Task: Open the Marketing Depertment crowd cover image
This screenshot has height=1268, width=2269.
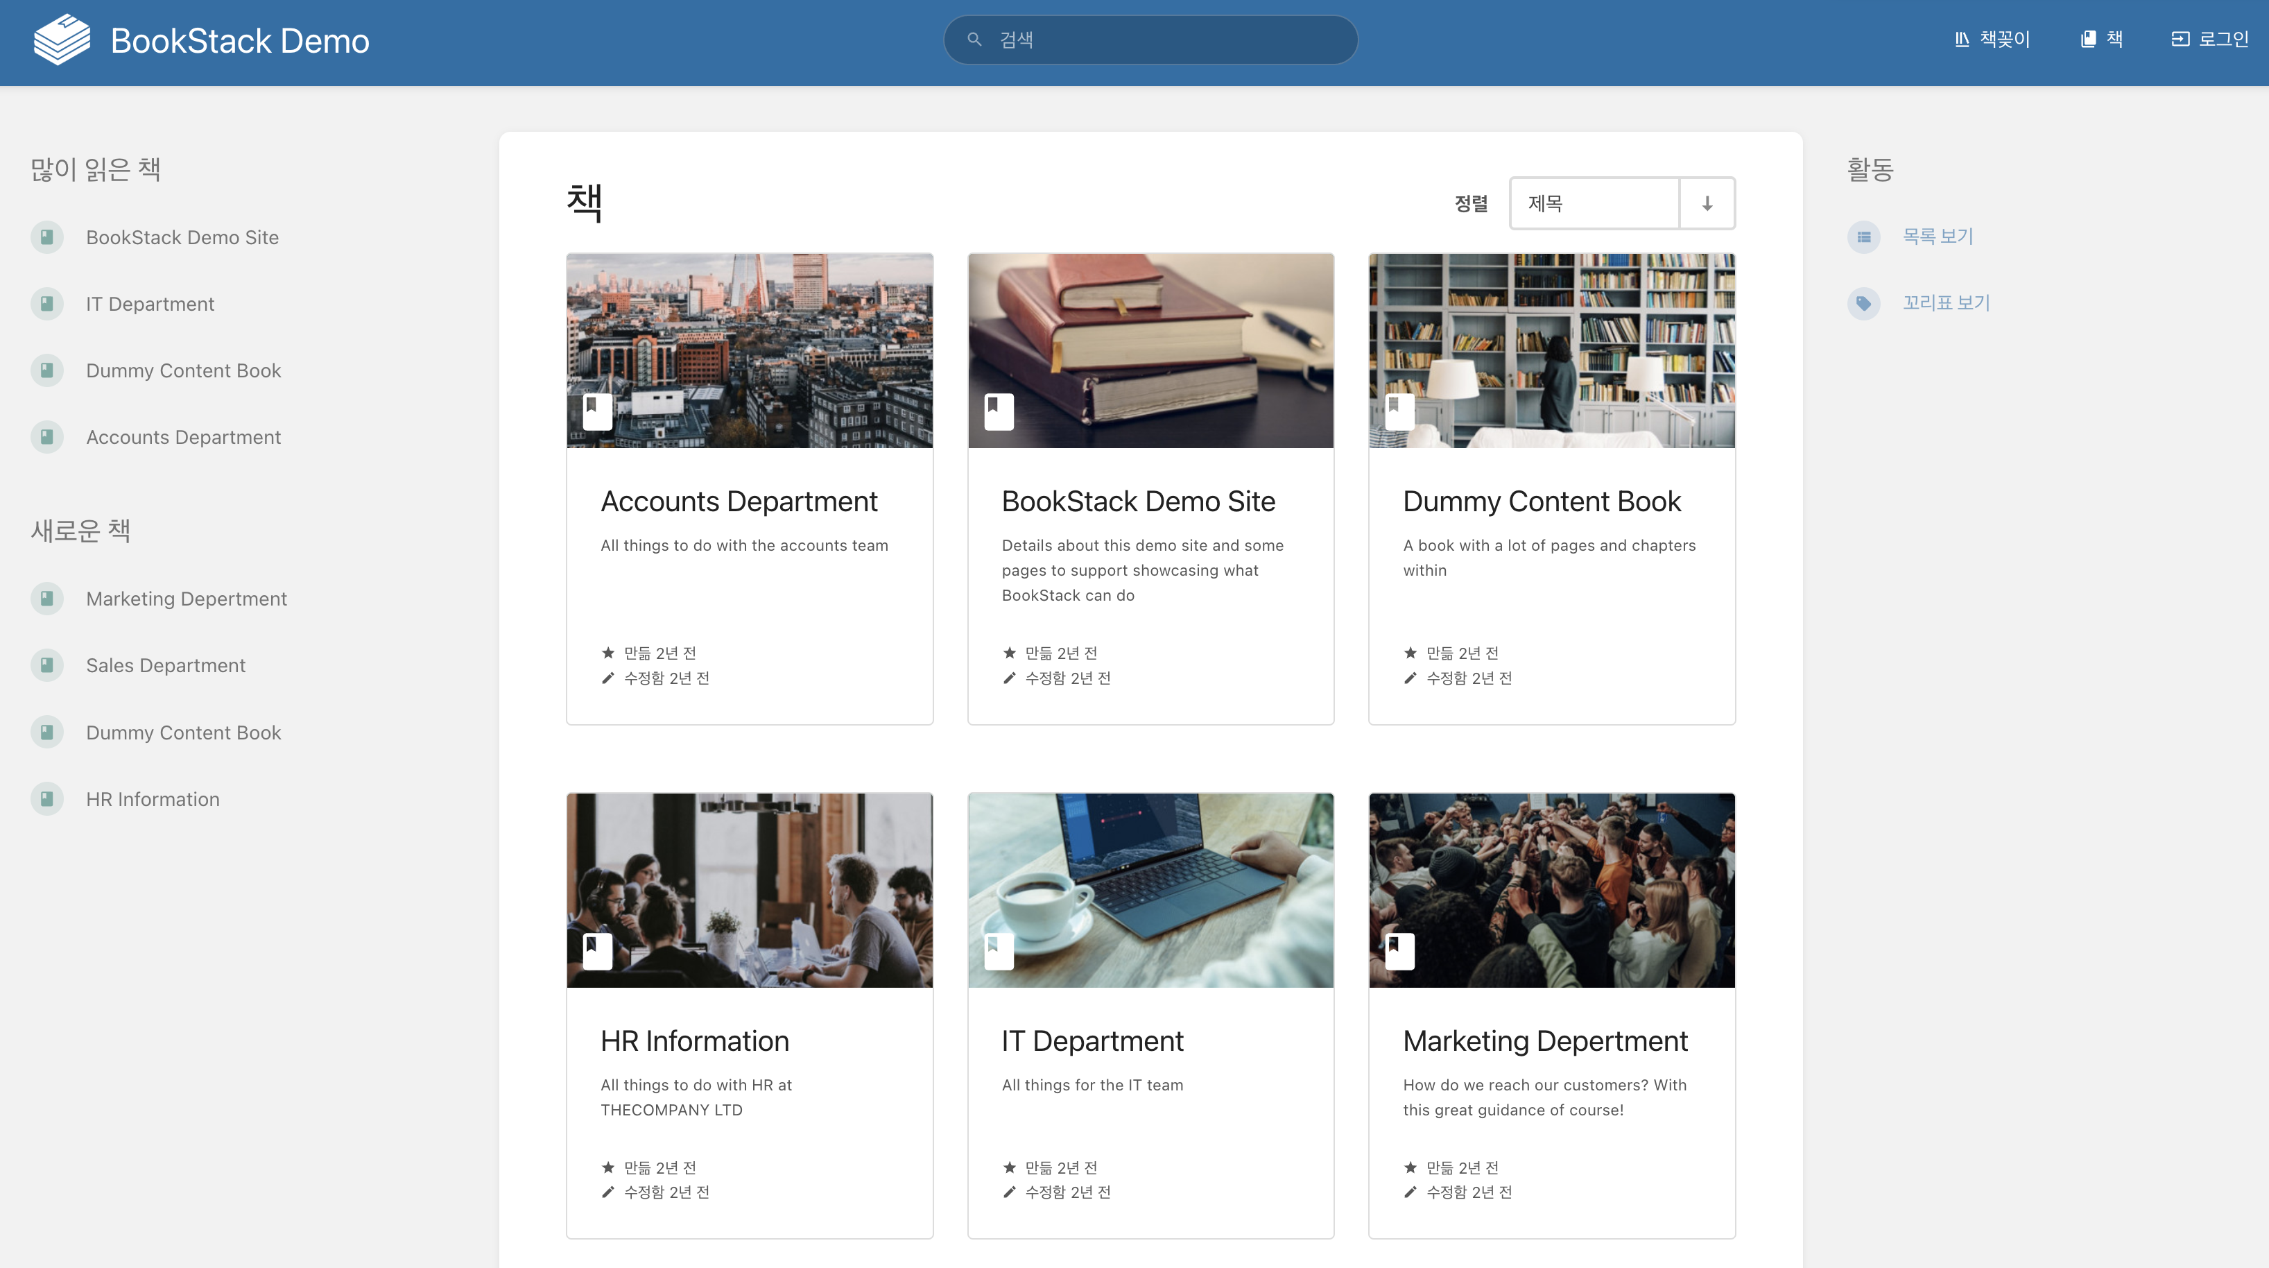Action: (x=1551, y=890)
